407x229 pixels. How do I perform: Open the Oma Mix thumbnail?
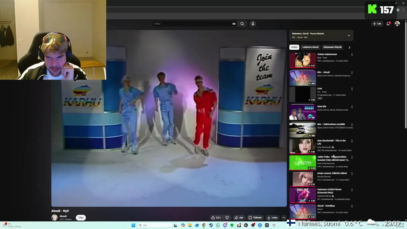click(x=303, y=112)
